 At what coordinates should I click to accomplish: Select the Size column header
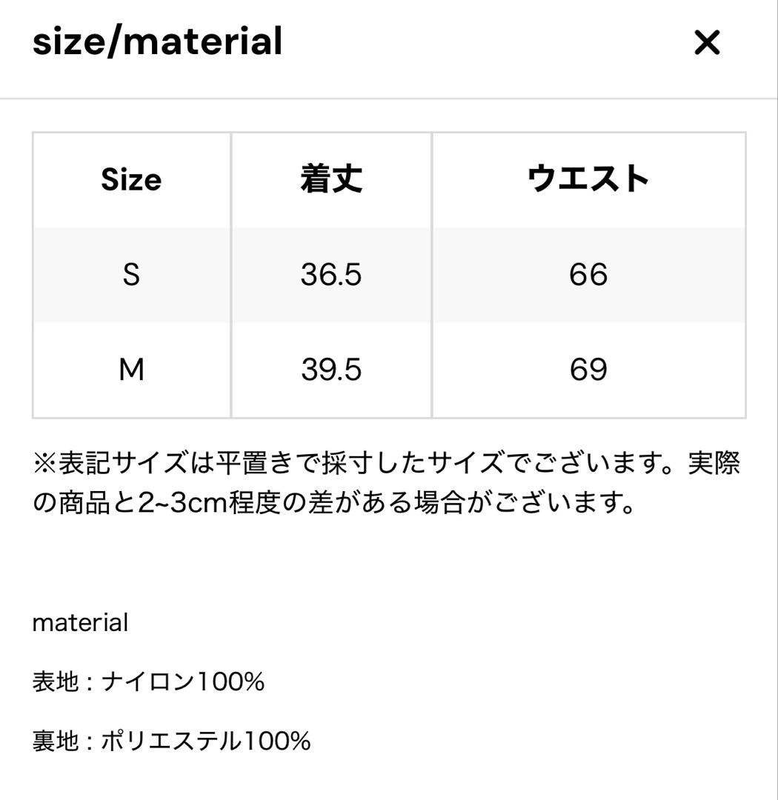click(x=131, y=179)
